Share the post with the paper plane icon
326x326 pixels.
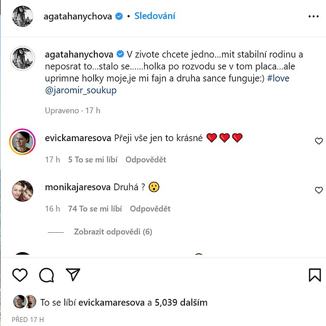click(x=73, y=275)
